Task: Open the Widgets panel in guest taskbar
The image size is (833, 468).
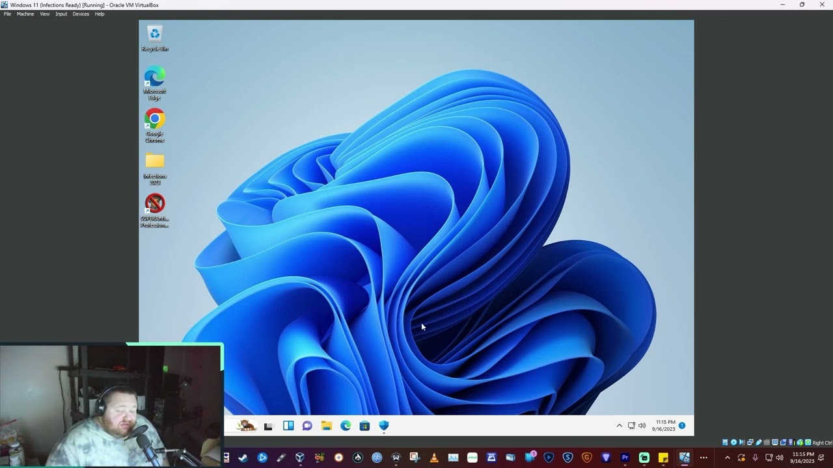Action: click(x=288, y=426)
